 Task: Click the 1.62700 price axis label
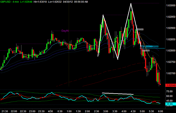(171, 73)
